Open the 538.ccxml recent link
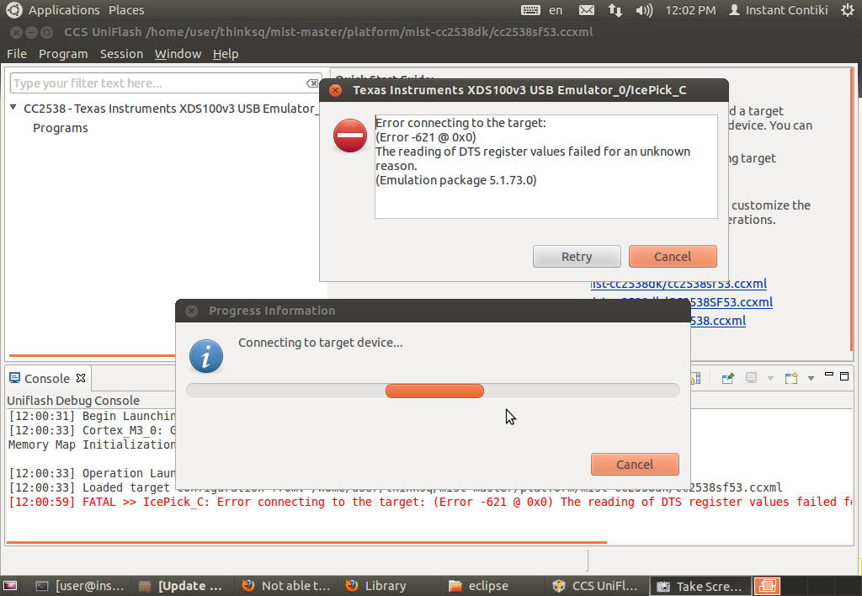The width and height of the screenshot is (862, 596). (x=718, y=321)
